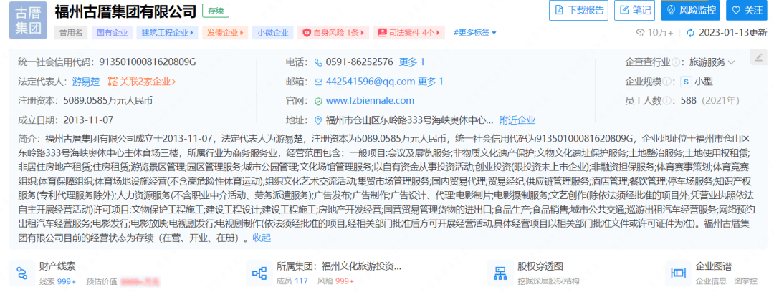The height and width of the screenshot is (292, 774).
Task: Expand the 发债企业 tag
Action: [225, 32]
